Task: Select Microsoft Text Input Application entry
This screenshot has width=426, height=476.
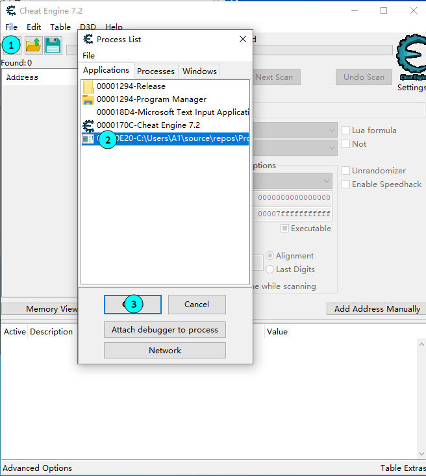Action: tap(165, 112)
